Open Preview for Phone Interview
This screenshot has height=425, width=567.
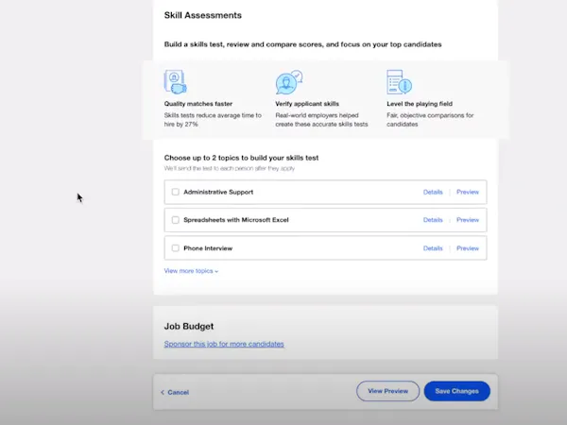pyautogui.click(x=468, y=248)
